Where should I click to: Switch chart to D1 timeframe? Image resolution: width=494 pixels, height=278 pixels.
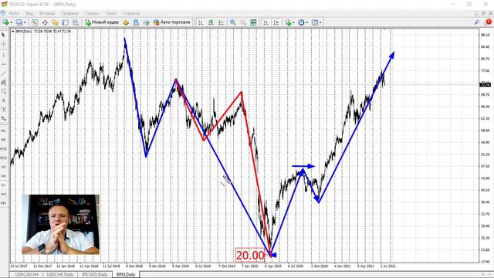[x=3, y=185]
